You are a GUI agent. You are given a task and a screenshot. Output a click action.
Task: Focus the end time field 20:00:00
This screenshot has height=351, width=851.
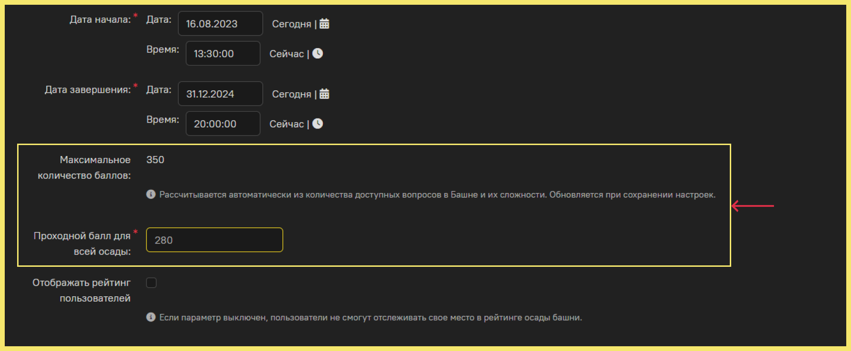[223, 124]
